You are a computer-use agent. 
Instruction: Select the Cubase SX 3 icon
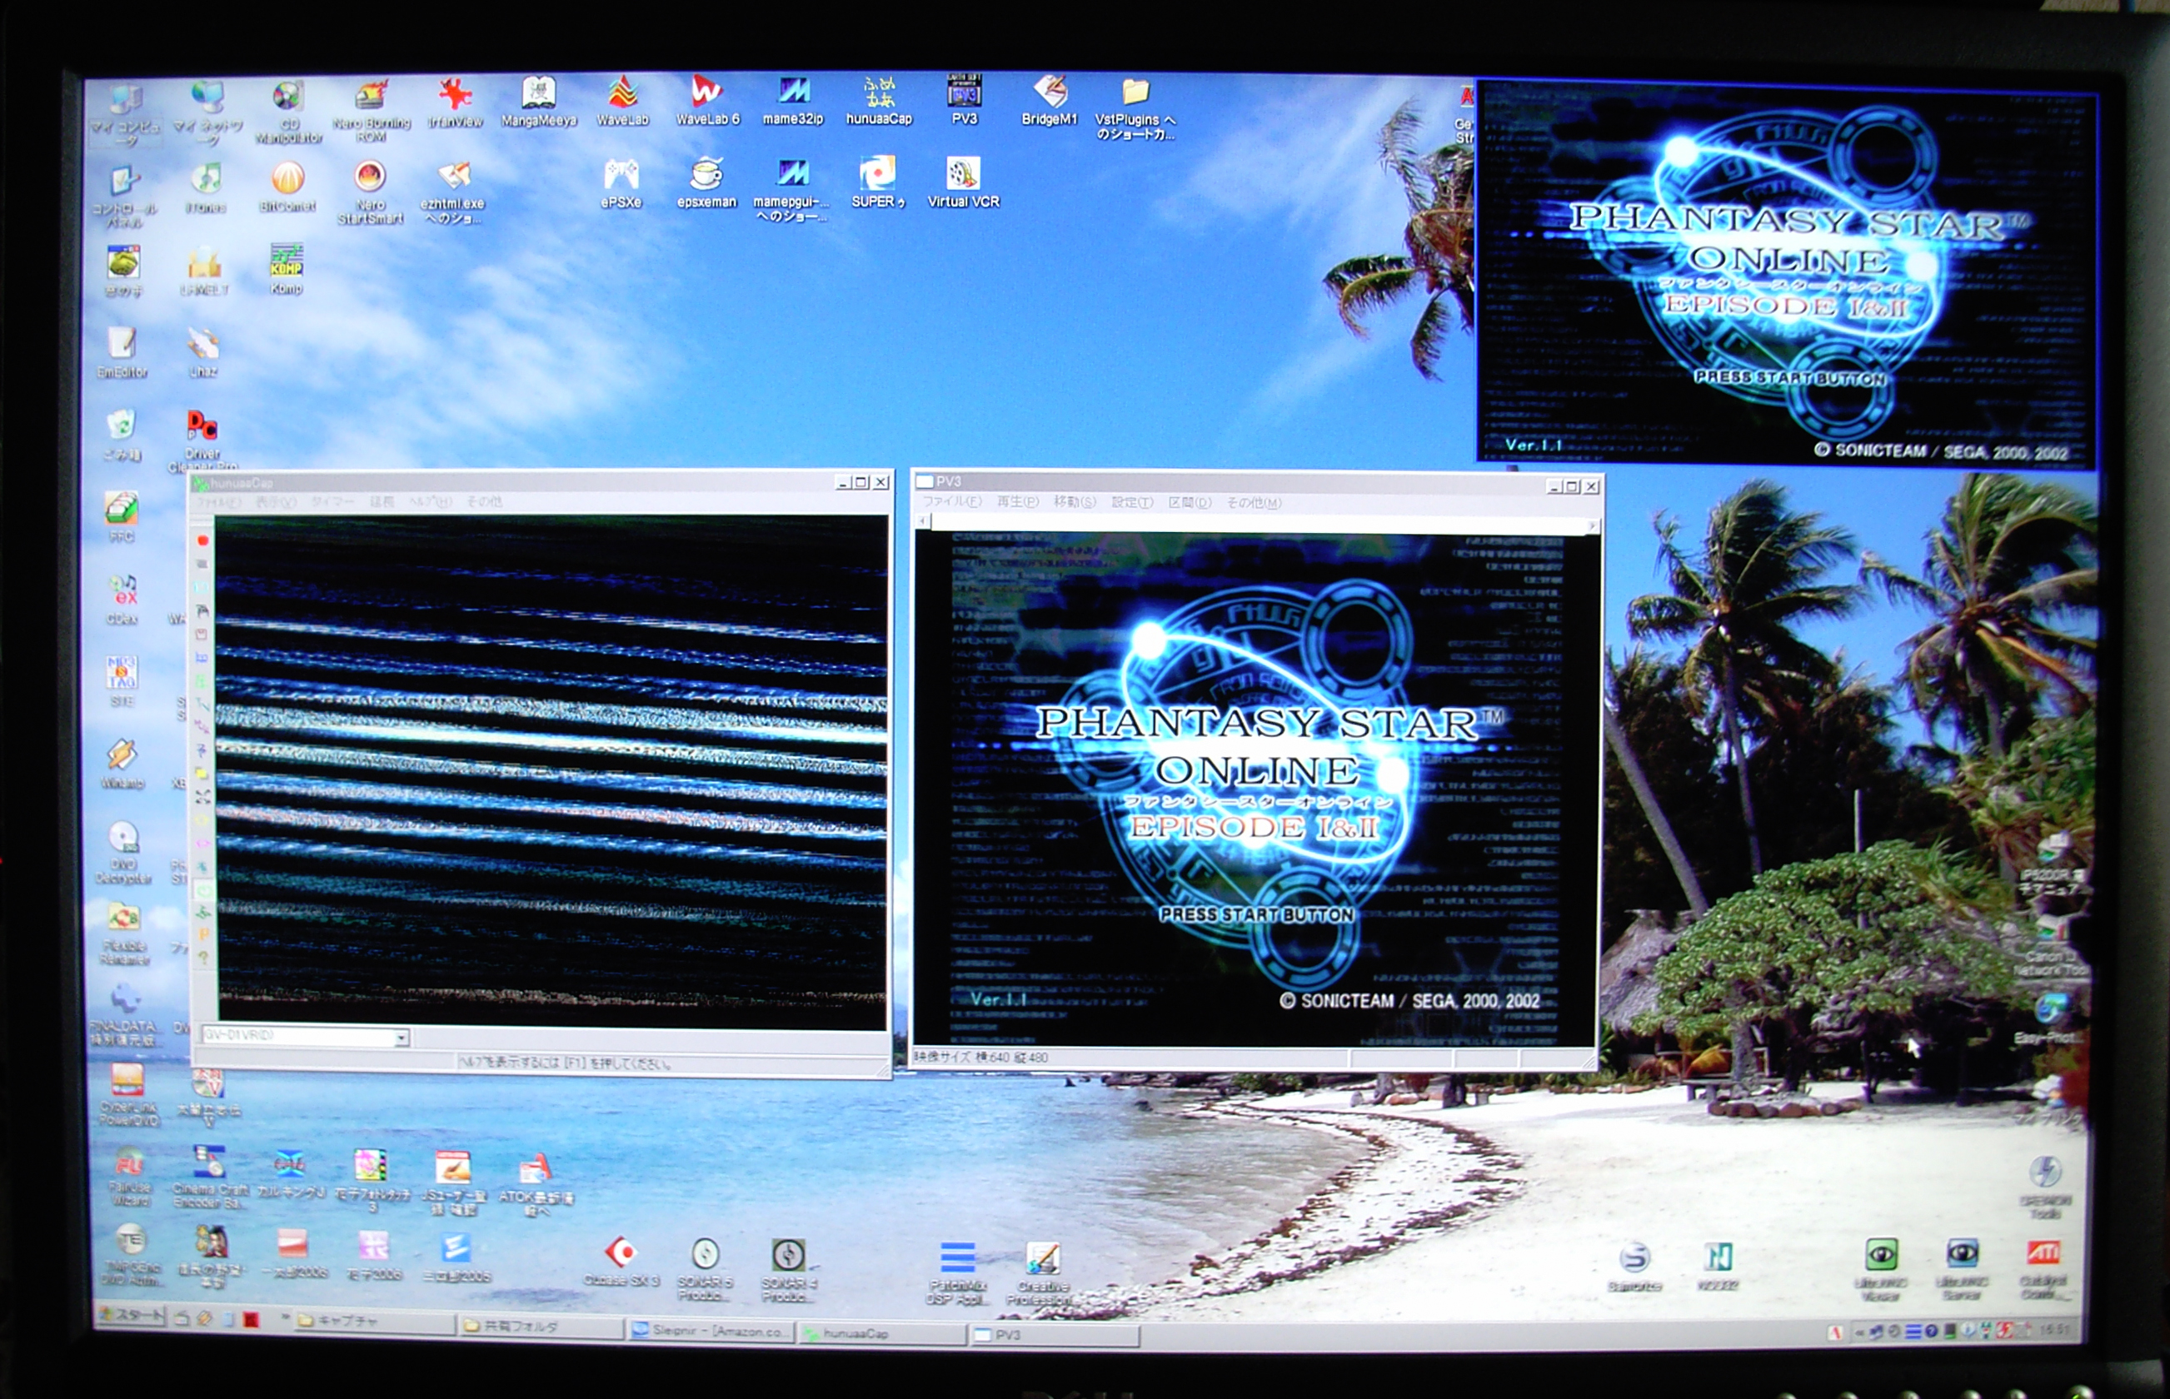pyautogui.click(x=621, y=1262)
